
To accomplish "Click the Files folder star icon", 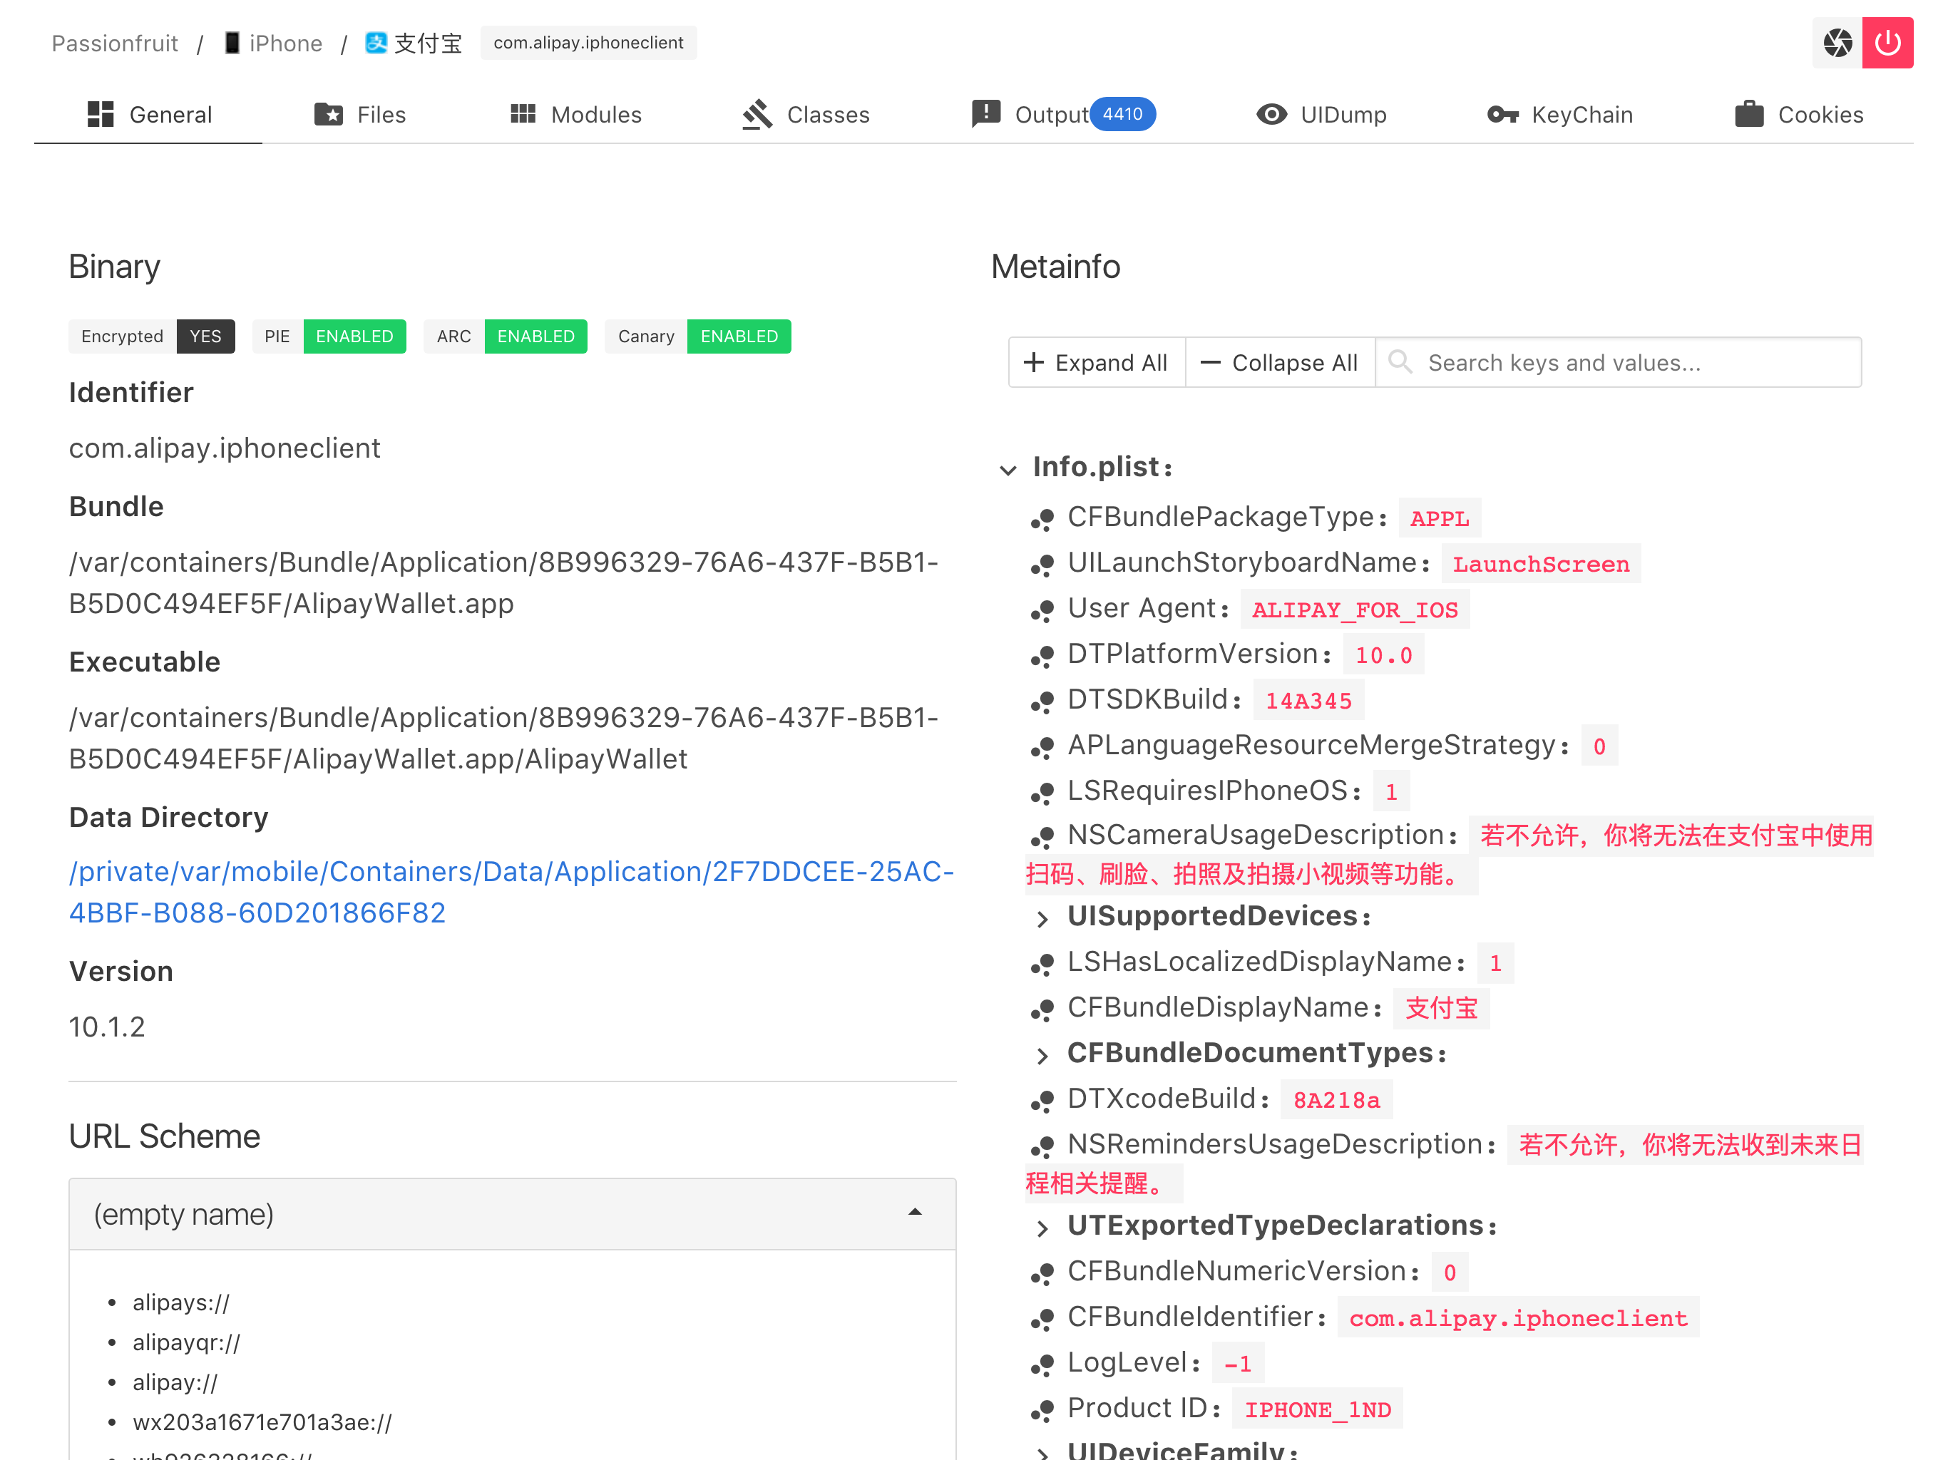I will coord(329,115).
